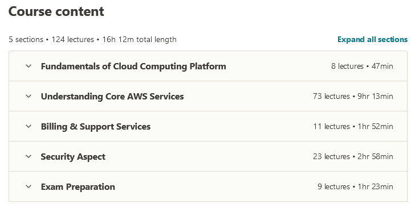415x208 pixels.
Task: Click the Billing & Support Services title
Action: click(x=96, y=126)
